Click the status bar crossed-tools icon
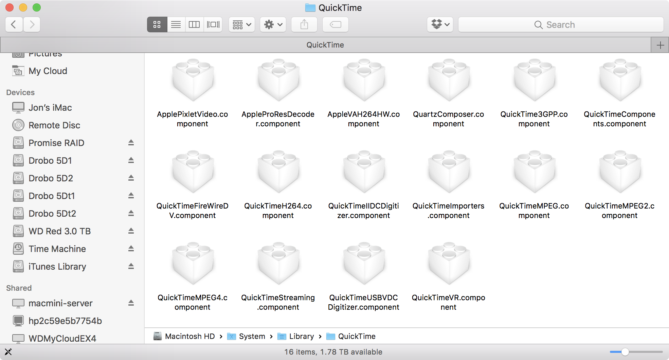669x360 pixels. coord(8,352)
